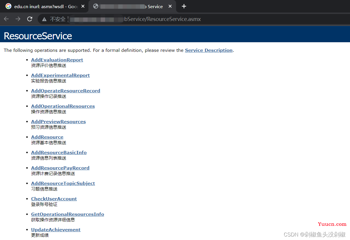Screen dimensions: 350x240
Task: Click the description text 更新成绩
Action: tap(40, 235)
